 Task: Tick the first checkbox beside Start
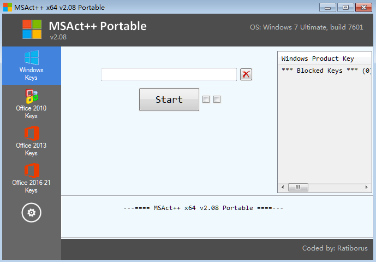point(206,100)
